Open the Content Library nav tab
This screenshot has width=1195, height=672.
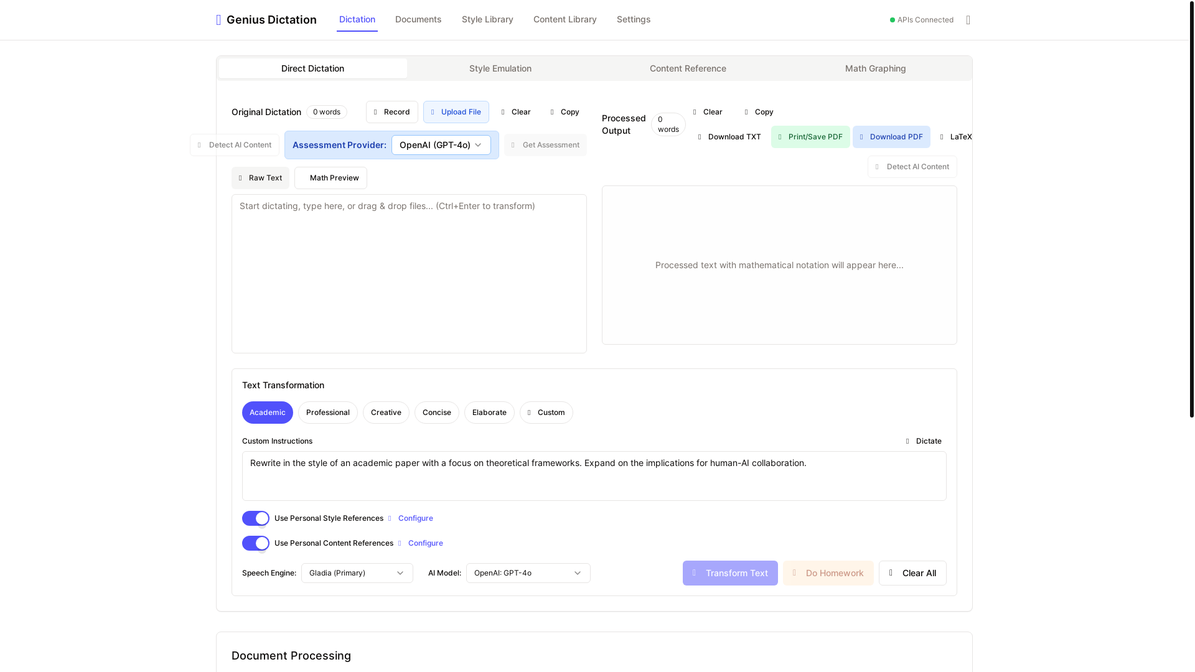[565, 19]
